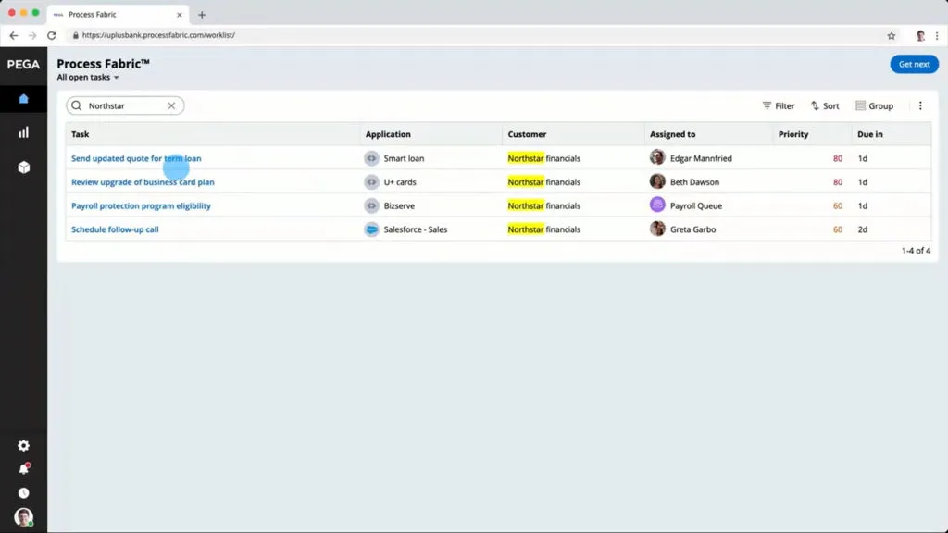This screenshot has width=948, height=533.
Task: Open the recent history clock icon
Action: (x=23, y=493)
